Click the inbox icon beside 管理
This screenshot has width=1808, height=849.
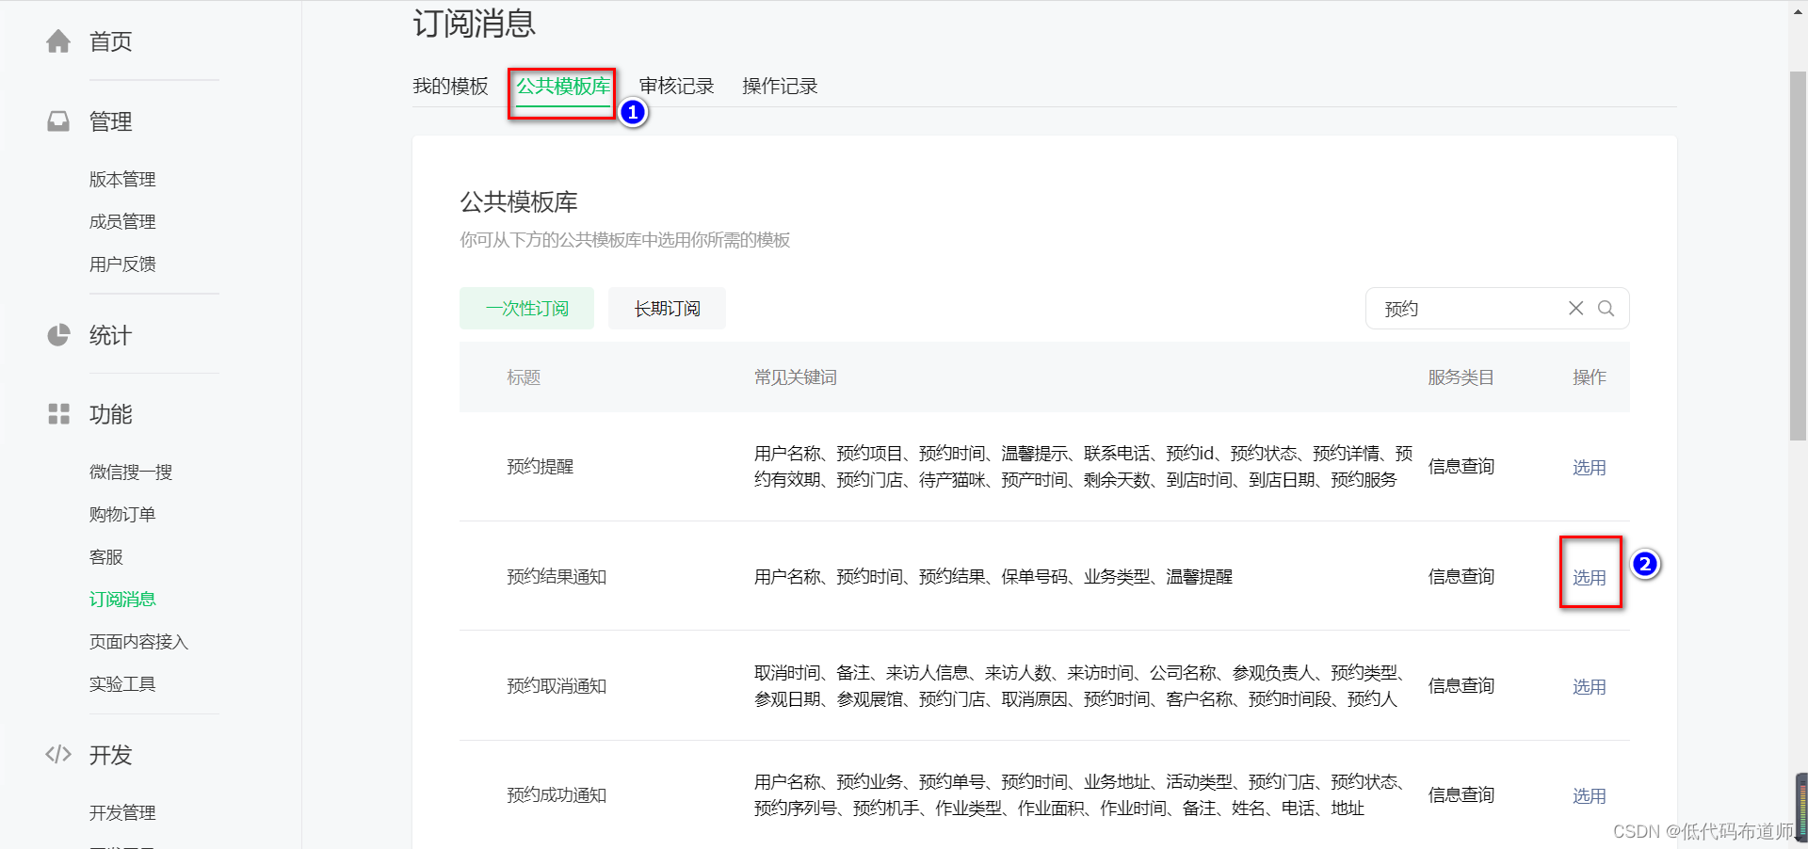click(x=58, y=121)
